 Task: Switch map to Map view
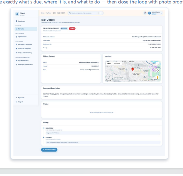coord(109,64)
